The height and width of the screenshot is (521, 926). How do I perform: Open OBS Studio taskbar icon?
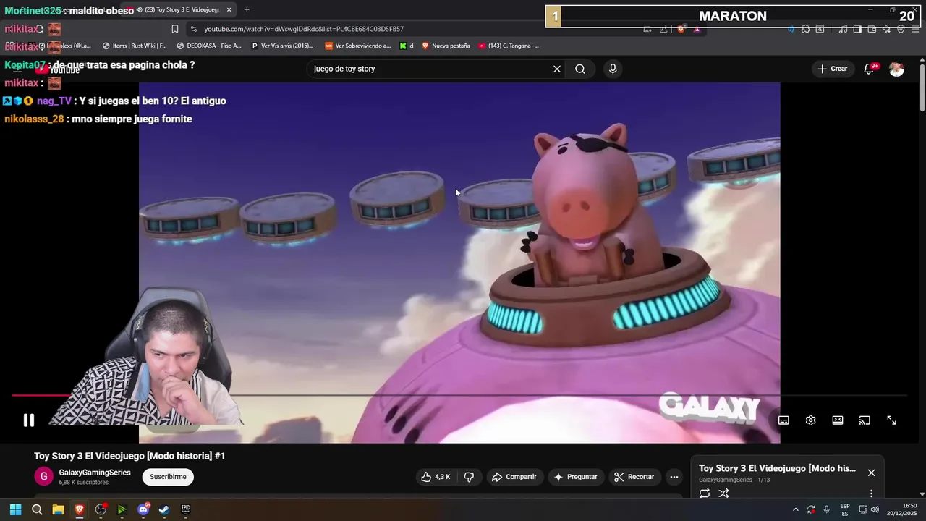pos(101,509)
